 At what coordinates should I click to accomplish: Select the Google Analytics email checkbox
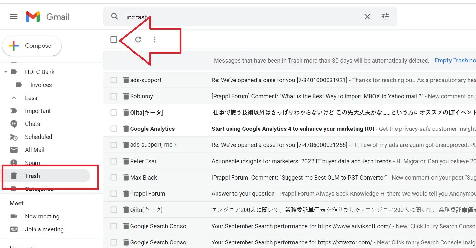tap(114, 129)
